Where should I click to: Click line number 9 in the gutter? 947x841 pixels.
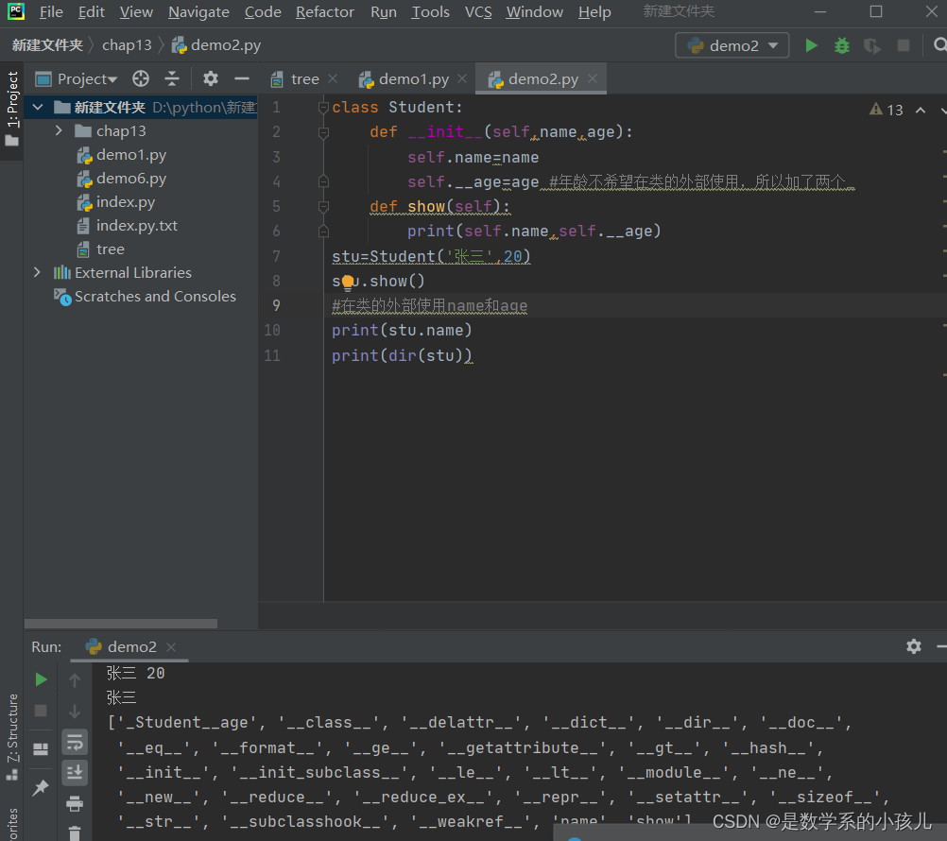(276, 305)
